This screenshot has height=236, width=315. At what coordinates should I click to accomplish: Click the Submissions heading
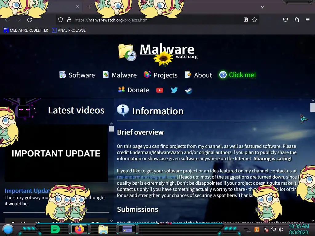click(x=138, y=209)
